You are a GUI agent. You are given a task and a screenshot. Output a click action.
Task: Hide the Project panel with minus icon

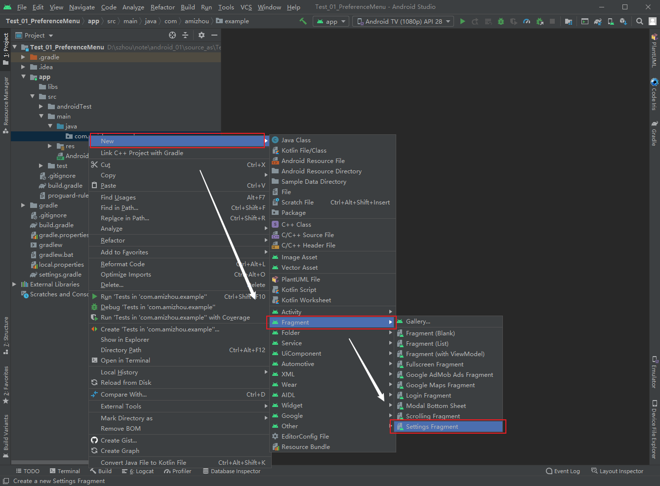click(214, 35)
